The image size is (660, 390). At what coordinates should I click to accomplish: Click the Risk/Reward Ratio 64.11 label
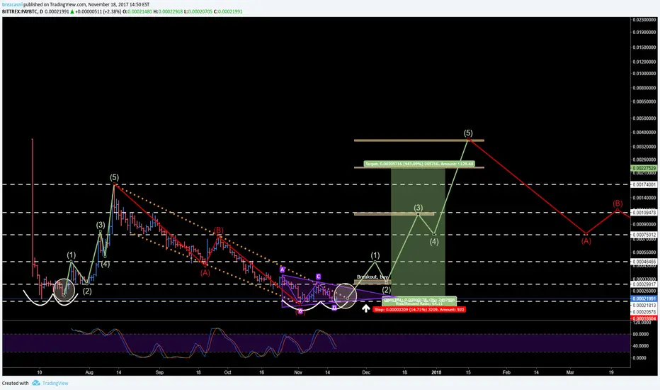pos(419,303)
